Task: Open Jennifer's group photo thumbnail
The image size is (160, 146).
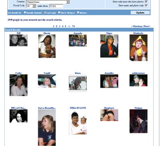Action: tap(109, 81)
